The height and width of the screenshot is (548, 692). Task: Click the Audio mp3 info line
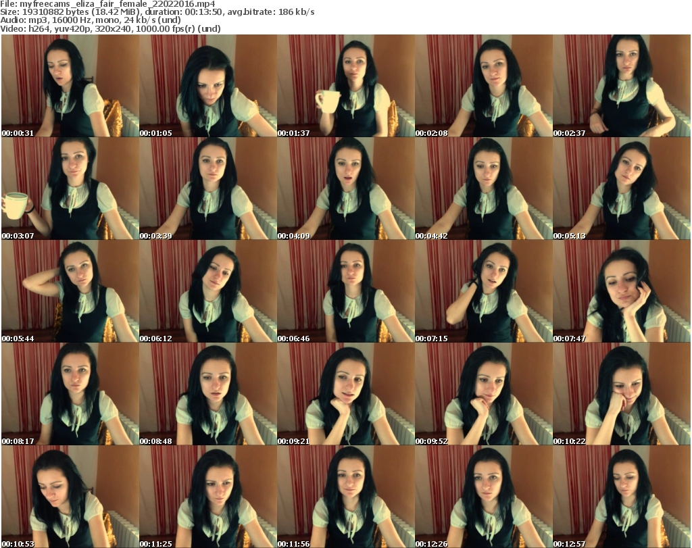coord(91,20)
